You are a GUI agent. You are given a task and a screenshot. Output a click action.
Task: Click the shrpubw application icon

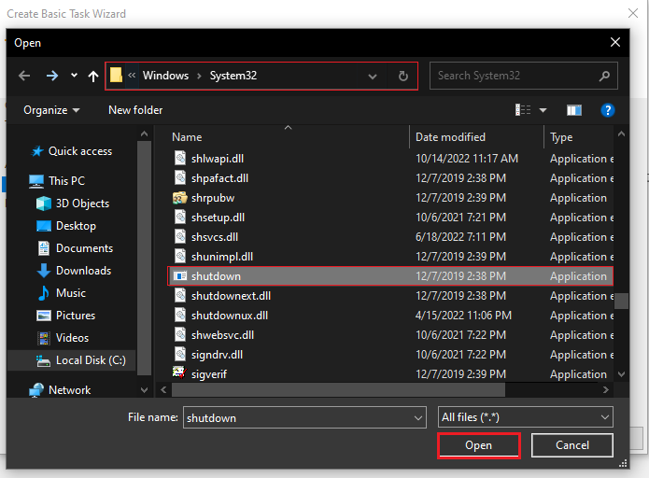click(x=179, y=198)
